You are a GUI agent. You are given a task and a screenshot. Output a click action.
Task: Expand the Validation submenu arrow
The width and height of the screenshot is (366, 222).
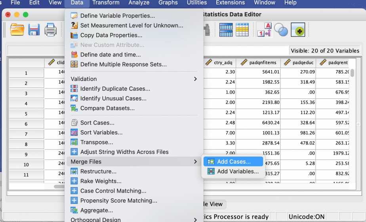pyautogui.click(x=195, y=79)
